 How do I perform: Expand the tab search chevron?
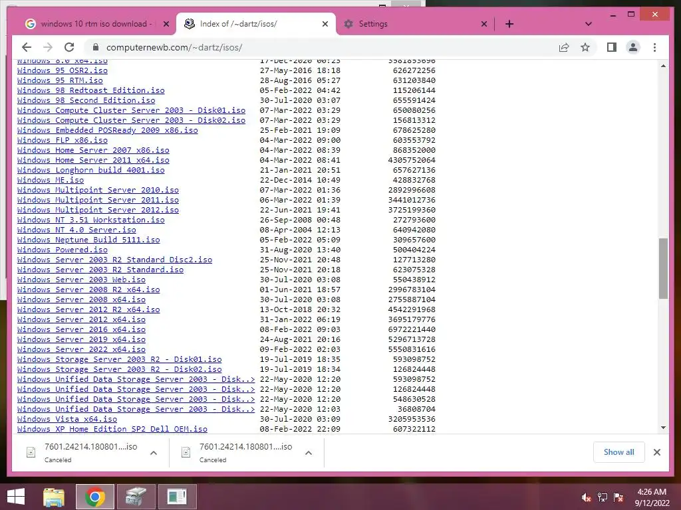click(x=588, y=24)
